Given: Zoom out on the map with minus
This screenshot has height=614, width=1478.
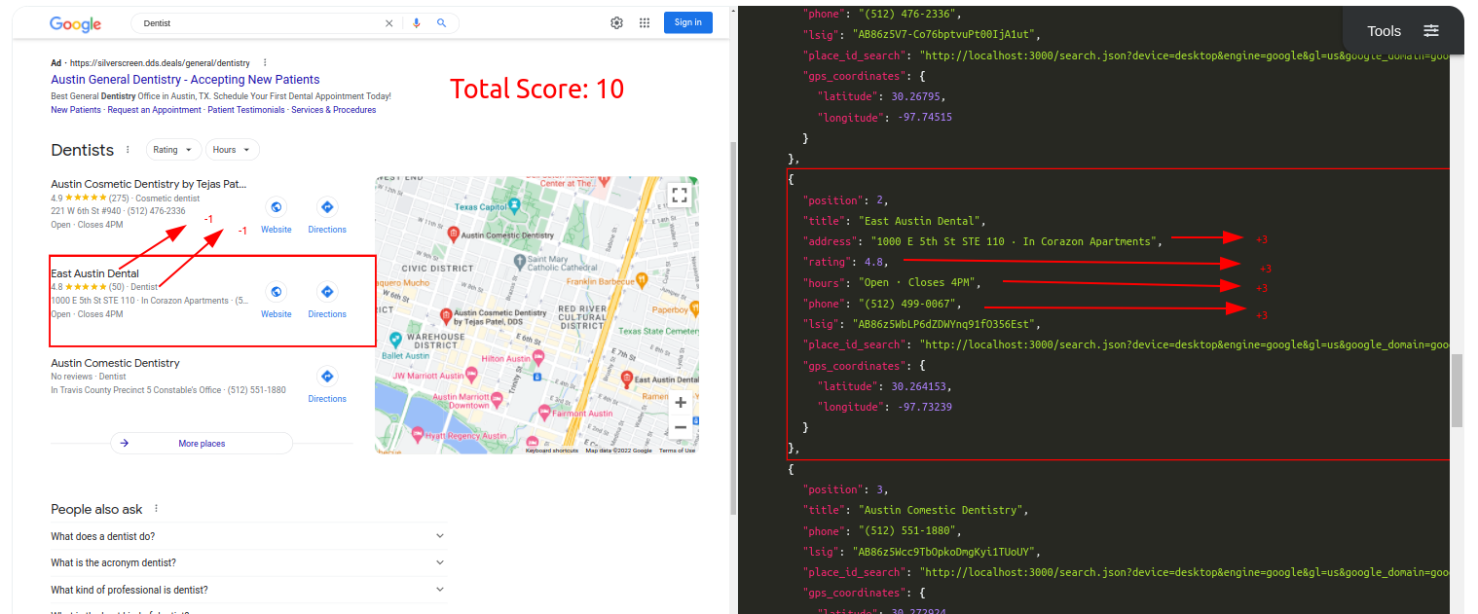Looking at the screenshot, I should (x=680, y=427).
